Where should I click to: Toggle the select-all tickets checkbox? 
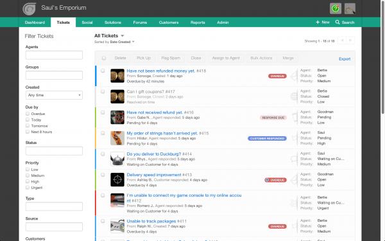104,58
